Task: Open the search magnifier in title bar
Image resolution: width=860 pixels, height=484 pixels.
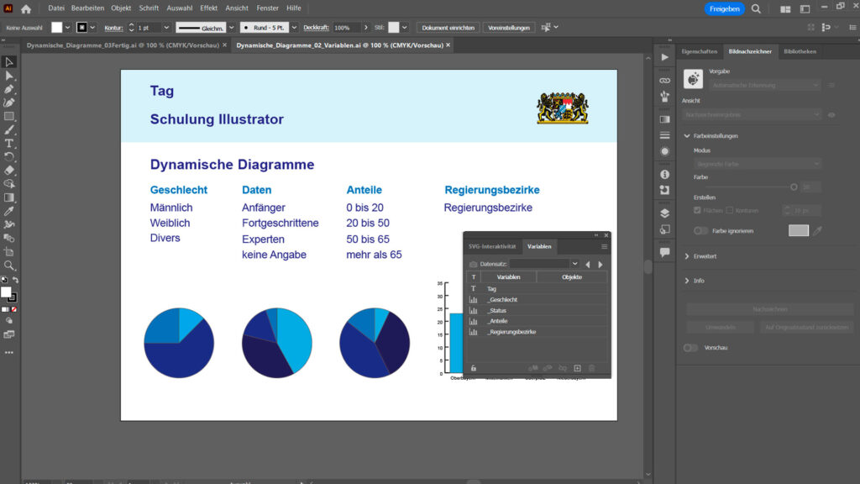Action: [757, 8]
